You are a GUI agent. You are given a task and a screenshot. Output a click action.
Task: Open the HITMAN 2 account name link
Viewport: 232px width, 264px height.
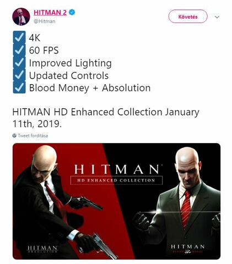coord(50,13)
